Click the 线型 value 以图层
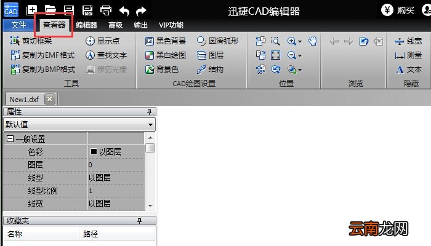The height and width of the screenshot is (246, 431). pyautogui.click(x=116, y=178)
